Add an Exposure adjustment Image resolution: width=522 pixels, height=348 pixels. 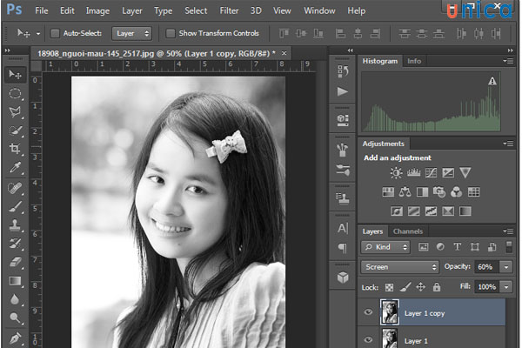[x=448, y=172]
